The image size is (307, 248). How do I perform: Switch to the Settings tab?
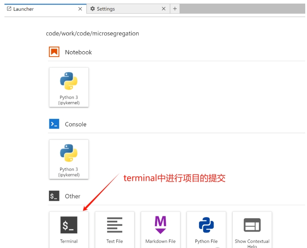106,9
